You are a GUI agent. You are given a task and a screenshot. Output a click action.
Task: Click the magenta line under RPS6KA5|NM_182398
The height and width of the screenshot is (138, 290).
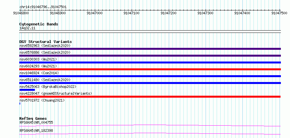(150, 134)
